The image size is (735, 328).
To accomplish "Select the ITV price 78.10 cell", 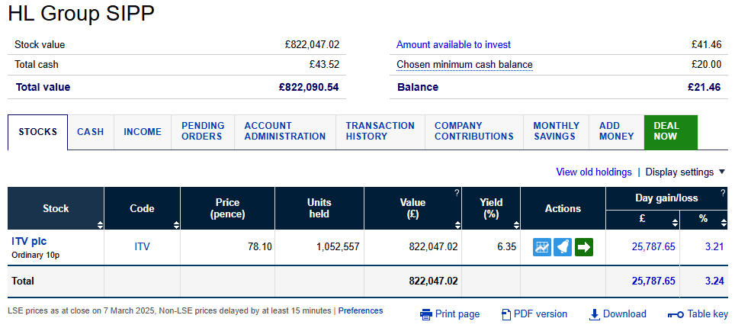I will click(x=227, y=247).
